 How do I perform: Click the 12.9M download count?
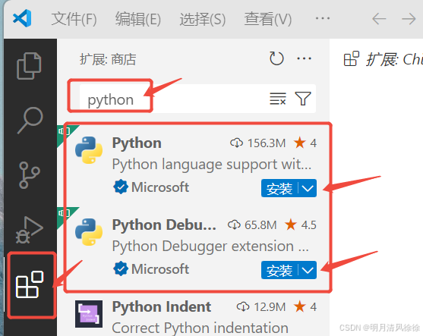tap(270, 307)
